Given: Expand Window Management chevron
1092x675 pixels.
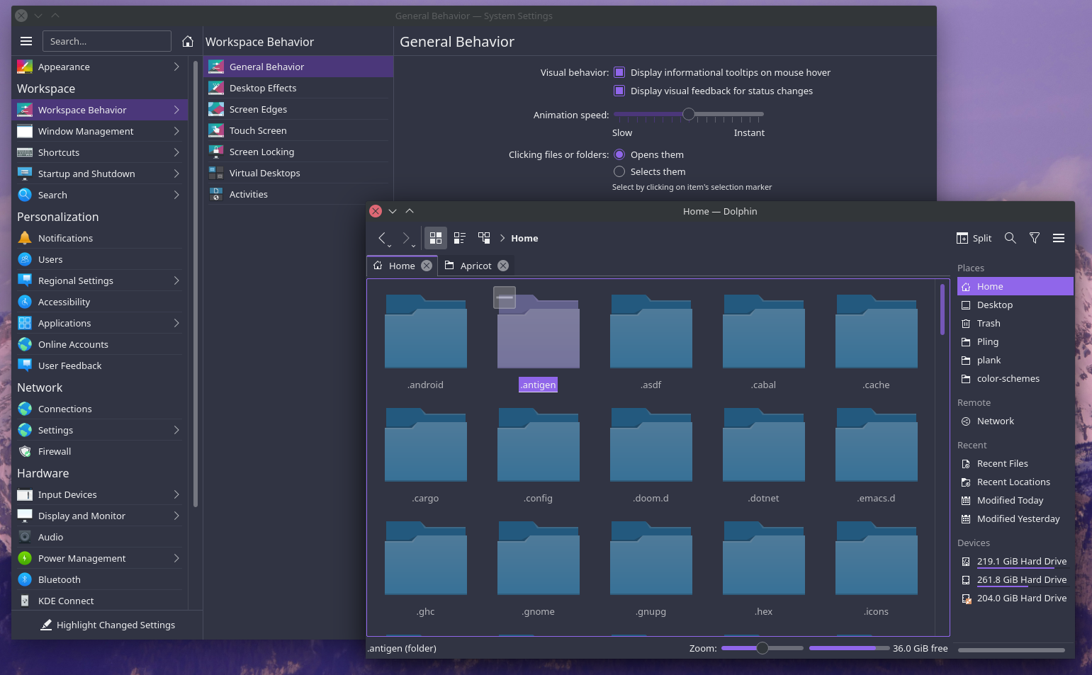Looking at the screenshot, I should (176, 131).
